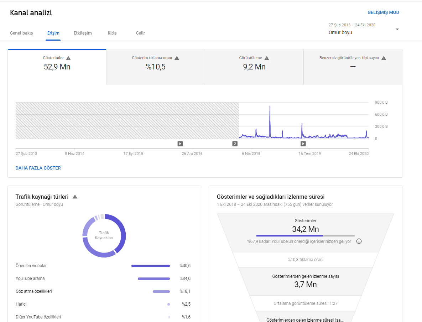
Task: Click GELİŞMİŞ MOD link
Action: pos(383,12)
